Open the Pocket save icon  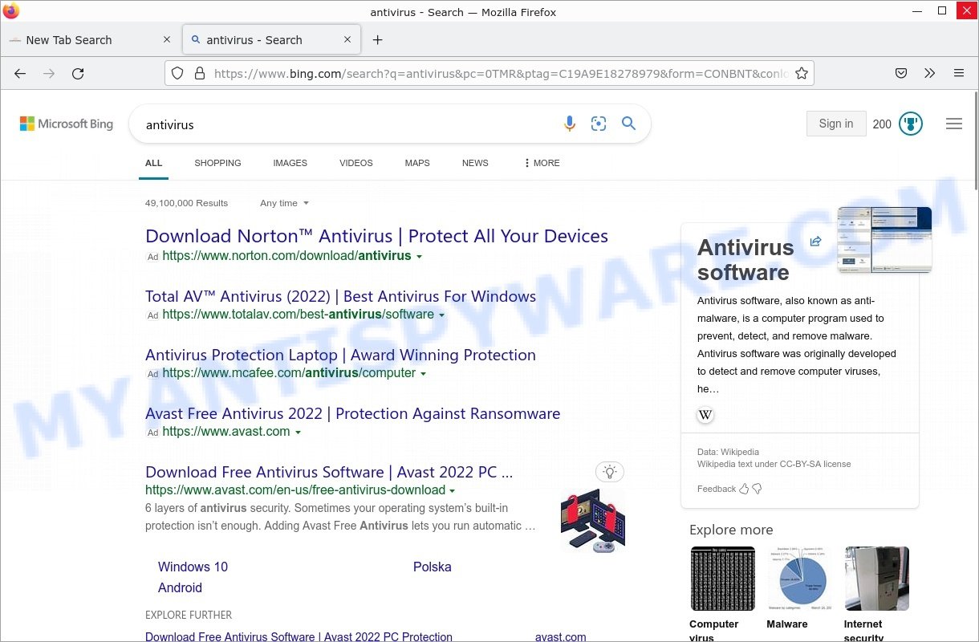pyautogui.click(x=901, y=73)
